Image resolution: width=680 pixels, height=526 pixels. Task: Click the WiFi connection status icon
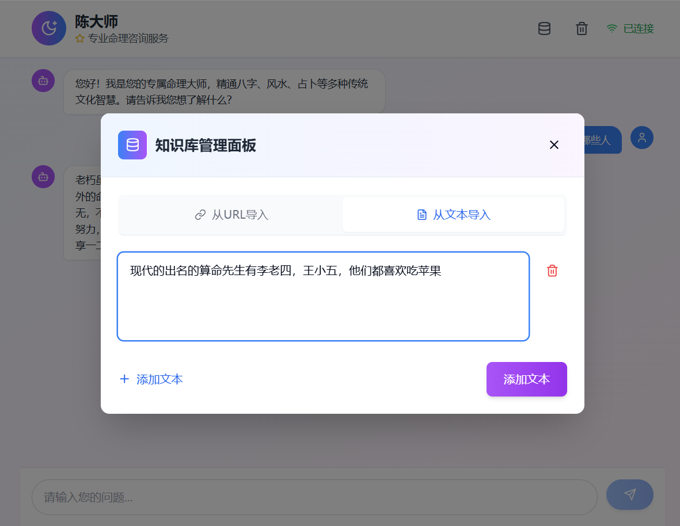point(611,28)
